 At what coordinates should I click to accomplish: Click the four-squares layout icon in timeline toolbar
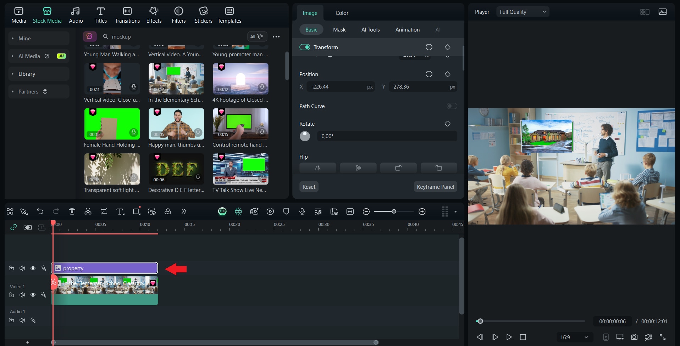tap(10, 211)
